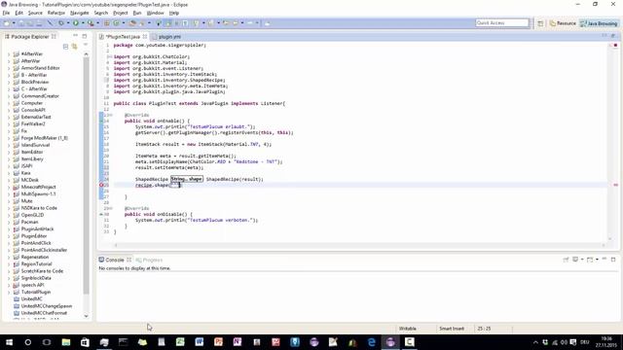The width and height of the screenshot is (623, 350).
Task: Open the Run menu
Action: point(137,13)
